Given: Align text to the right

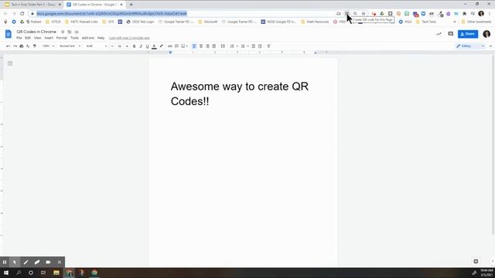Looking at the screenshot, I should (x=208, y=46).
